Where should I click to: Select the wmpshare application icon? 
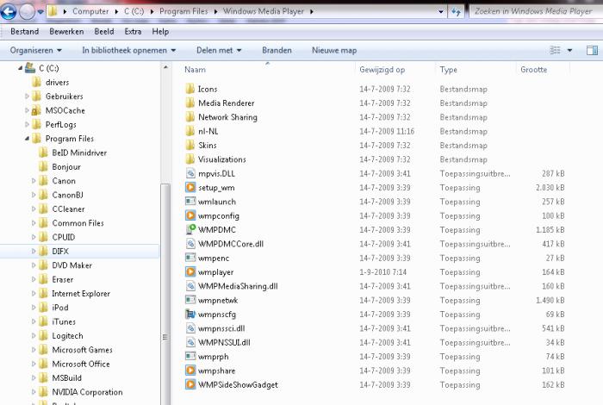coord(190,371)
